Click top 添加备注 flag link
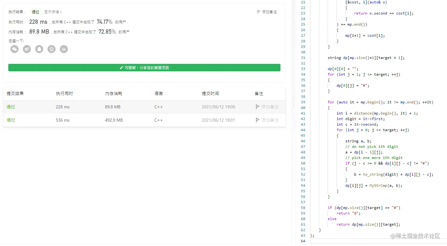This screenshot has width=447, height=246. tap(267, 12)
